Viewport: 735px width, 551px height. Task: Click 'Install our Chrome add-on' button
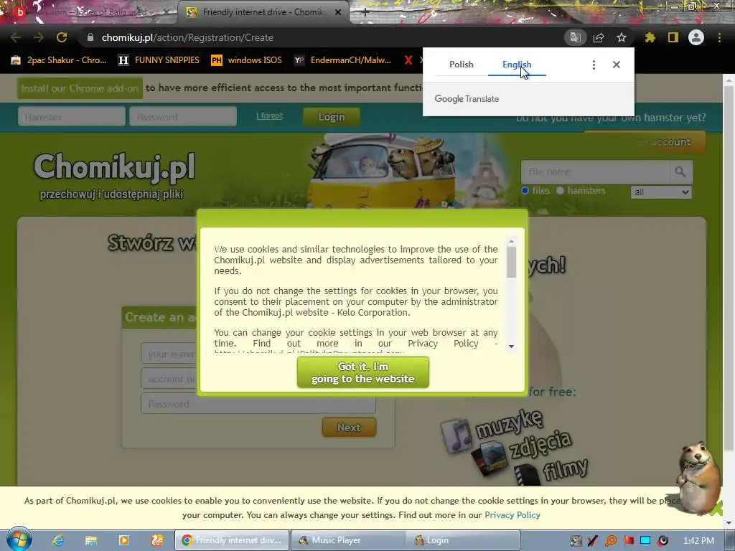tap(80, 88)
